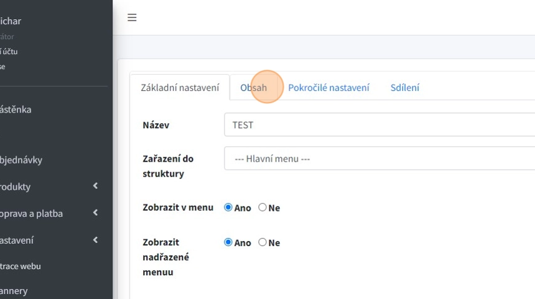Select Ano for Zobrazit v menu
This screenshot has height=299, width=535.
point(228,208)
